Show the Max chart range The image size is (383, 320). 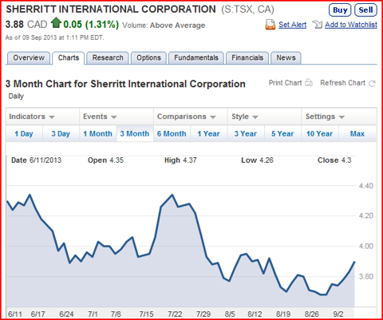pyautogui.click(x=357, y=133)
